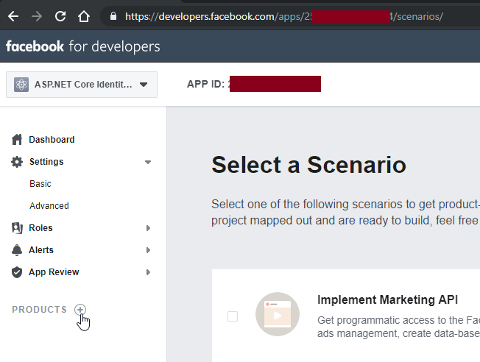Click the Settings gear icon
This screenshot has height=362, width=480.
[x=17, y=162]
